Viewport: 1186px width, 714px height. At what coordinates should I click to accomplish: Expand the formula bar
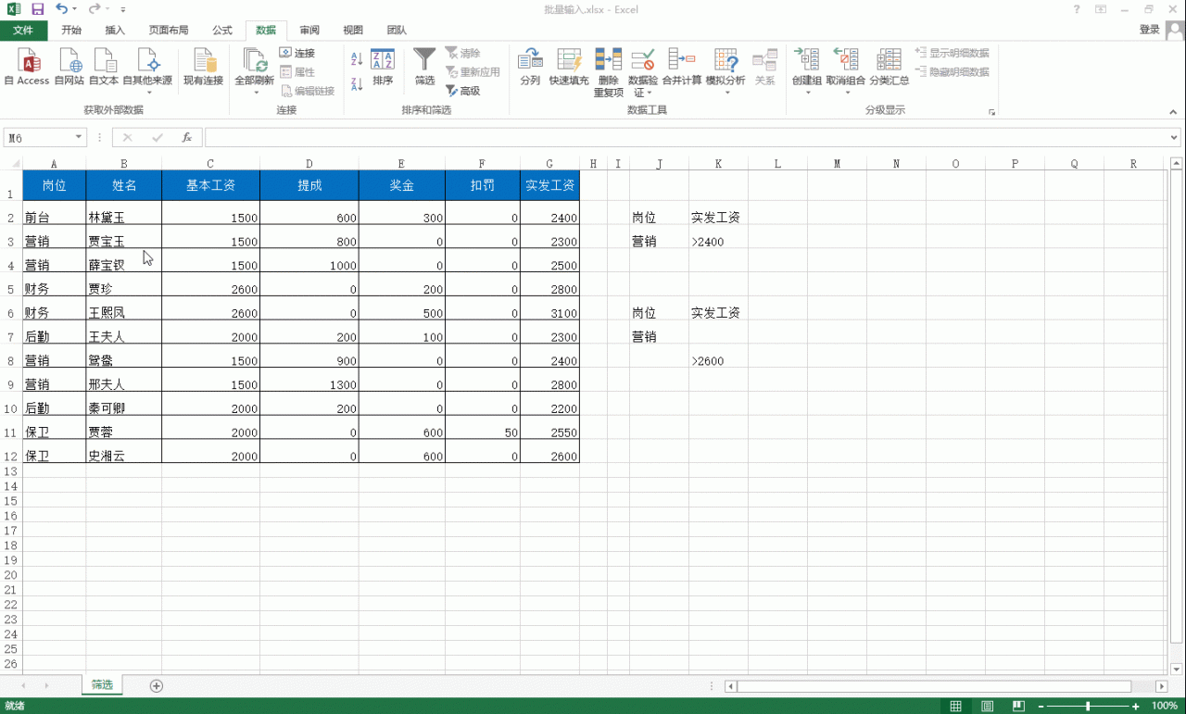tap(1175, 138)
